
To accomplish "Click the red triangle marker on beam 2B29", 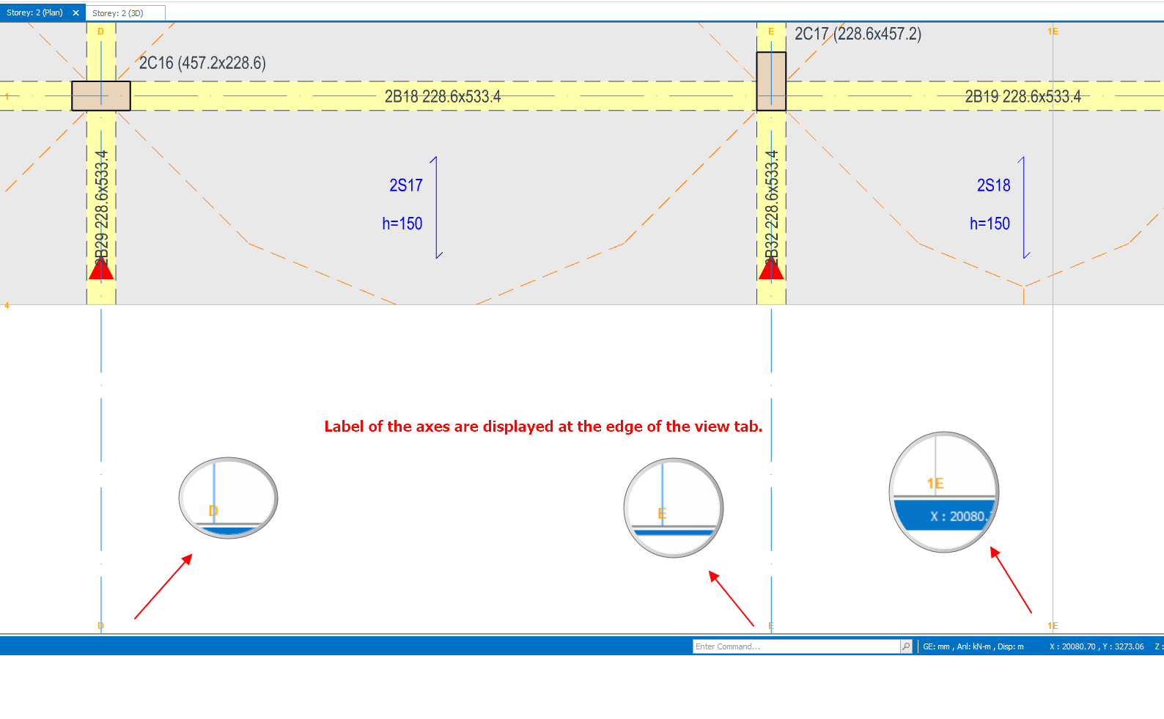I will [101, 269].
